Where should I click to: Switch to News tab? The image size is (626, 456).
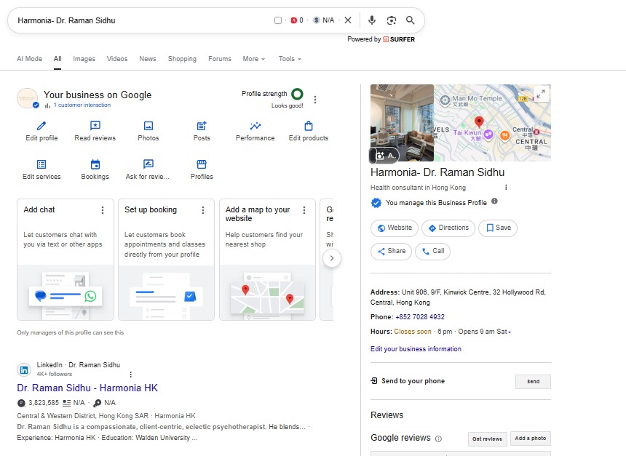click(147, 59)
